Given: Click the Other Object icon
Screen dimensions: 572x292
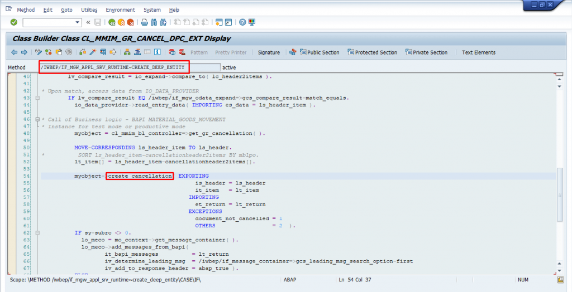Looking at the screenshot, I should 58,52.
